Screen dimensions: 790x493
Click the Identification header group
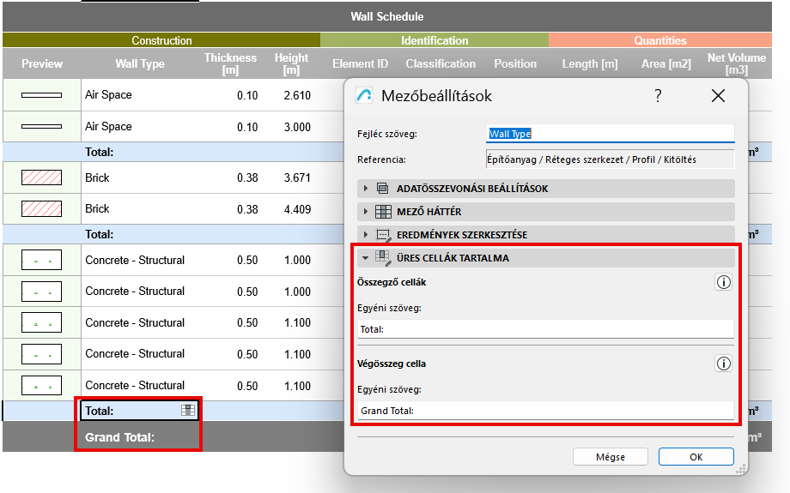(434, 40)
